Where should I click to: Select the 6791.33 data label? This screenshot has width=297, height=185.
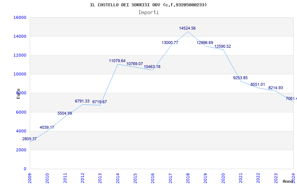click(82, 101)
